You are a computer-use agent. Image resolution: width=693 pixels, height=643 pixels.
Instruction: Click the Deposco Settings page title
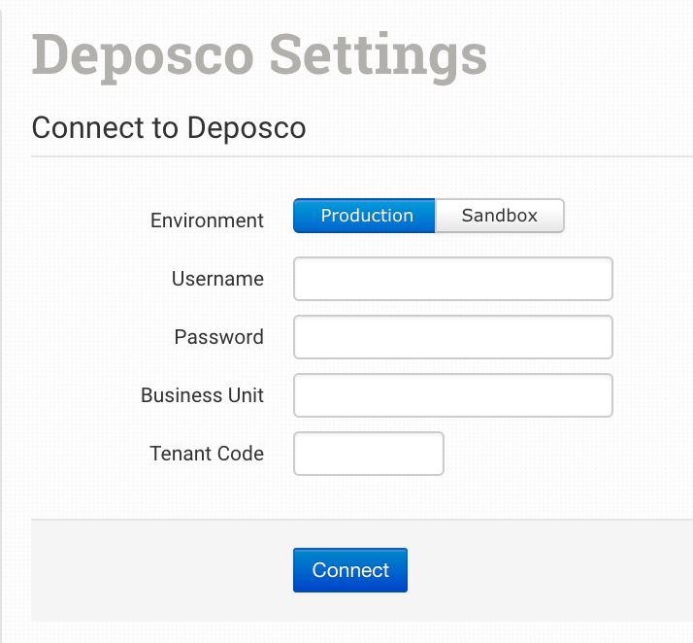(259, 55)
